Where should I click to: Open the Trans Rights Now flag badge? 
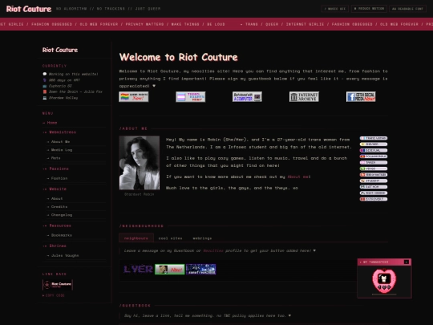click(191, 97)
